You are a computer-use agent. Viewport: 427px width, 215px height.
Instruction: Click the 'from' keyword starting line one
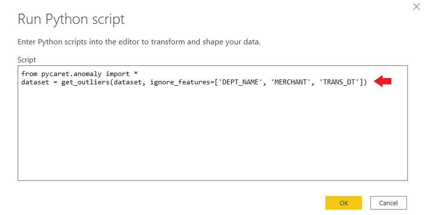(29, 74)
